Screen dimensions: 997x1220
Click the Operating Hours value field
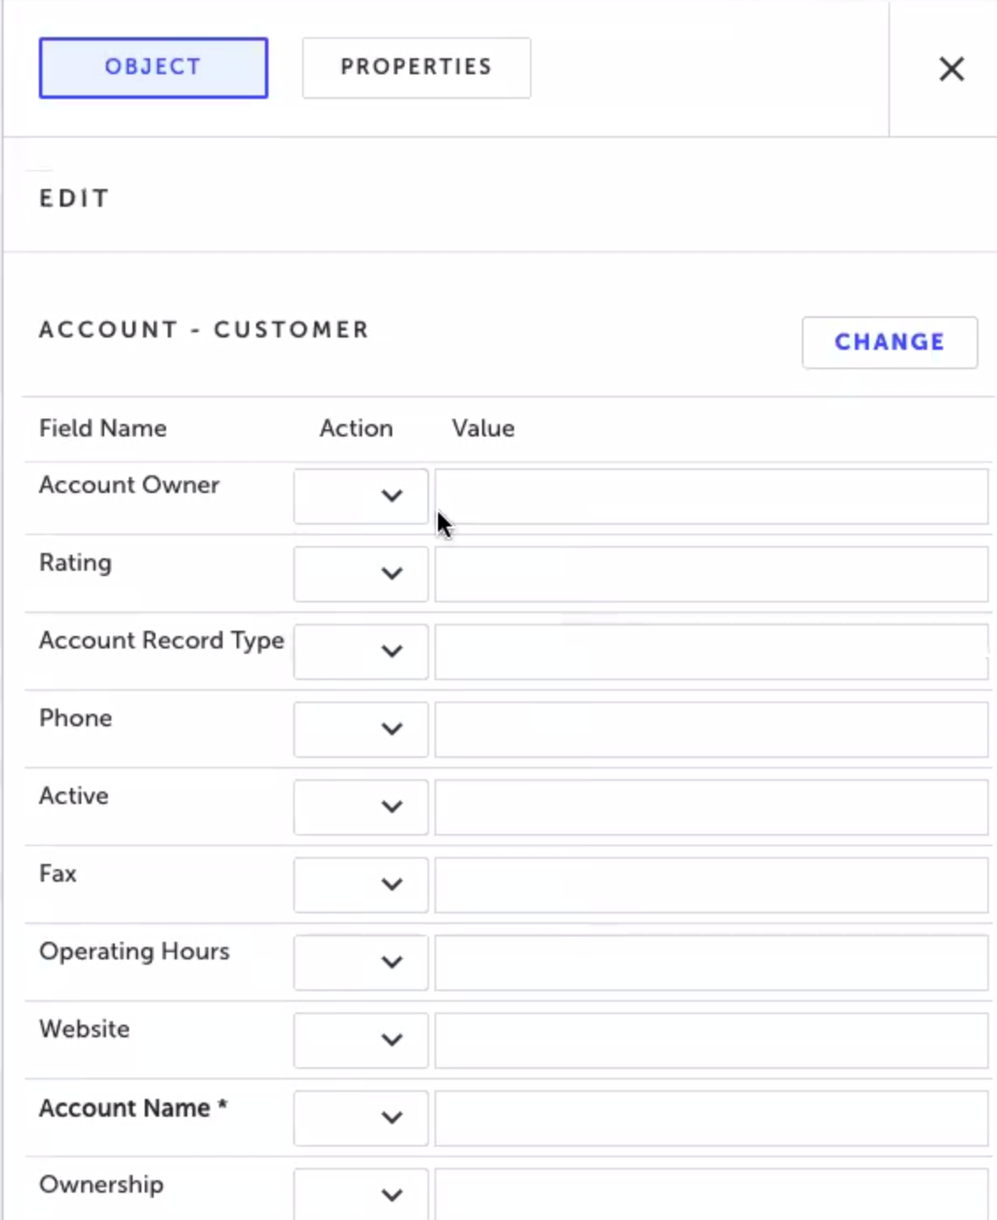click(711, 962)
